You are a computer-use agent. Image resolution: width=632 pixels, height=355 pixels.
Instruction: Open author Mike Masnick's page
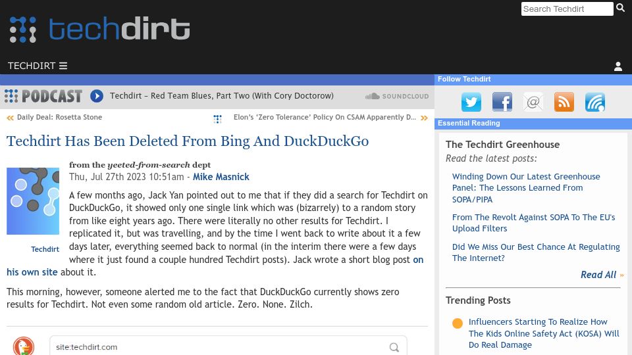(221, 177)
